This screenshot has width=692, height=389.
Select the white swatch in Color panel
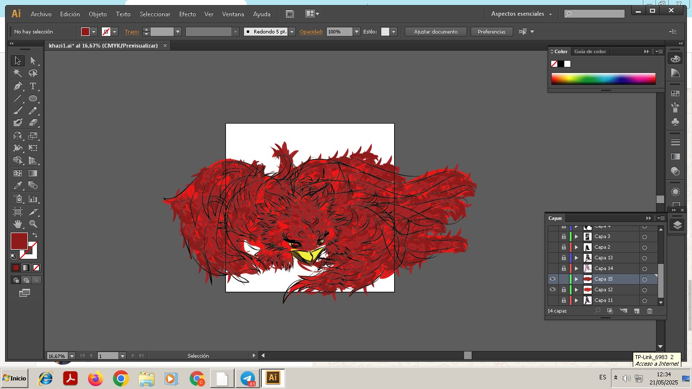[x=567, y=64]
